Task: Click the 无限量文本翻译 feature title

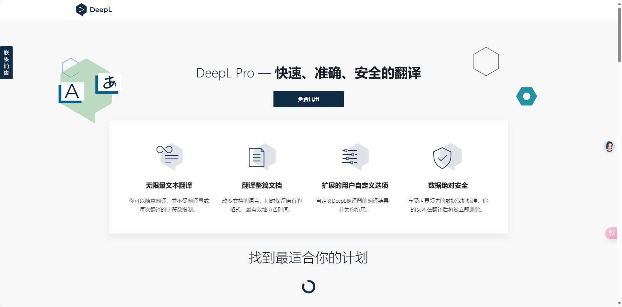Action: (168, 186)
